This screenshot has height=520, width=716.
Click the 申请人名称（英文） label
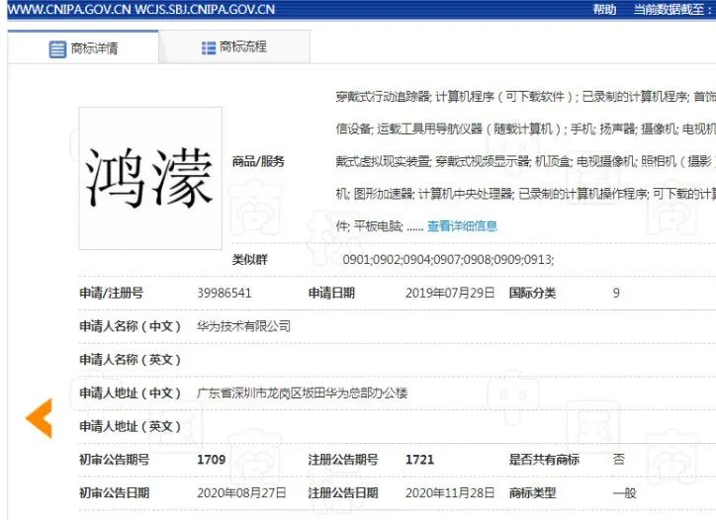pos(131,360)
